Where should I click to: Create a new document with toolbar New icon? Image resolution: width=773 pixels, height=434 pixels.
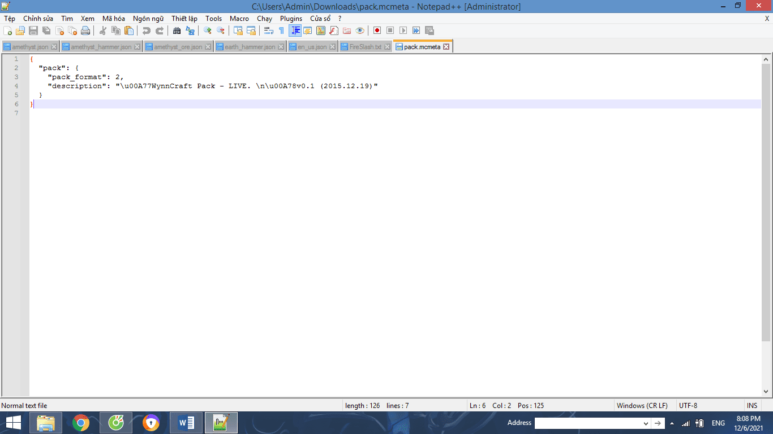(x=7, y=31)
